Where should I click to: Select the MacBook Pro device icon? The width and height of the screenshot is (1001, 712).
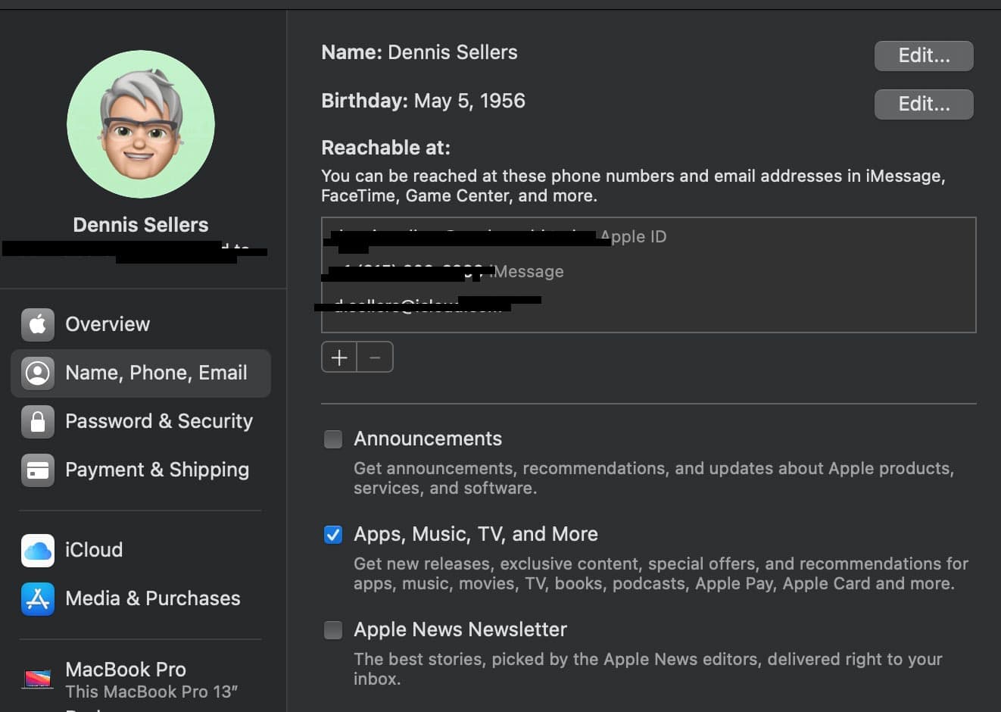[x=37, y=678]
